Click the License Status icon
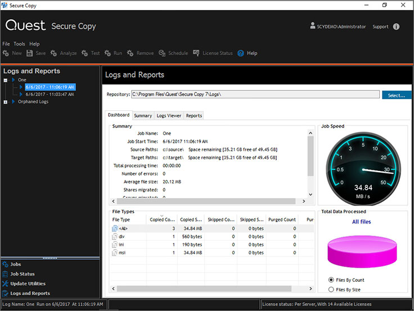 (x=196, y=53)
